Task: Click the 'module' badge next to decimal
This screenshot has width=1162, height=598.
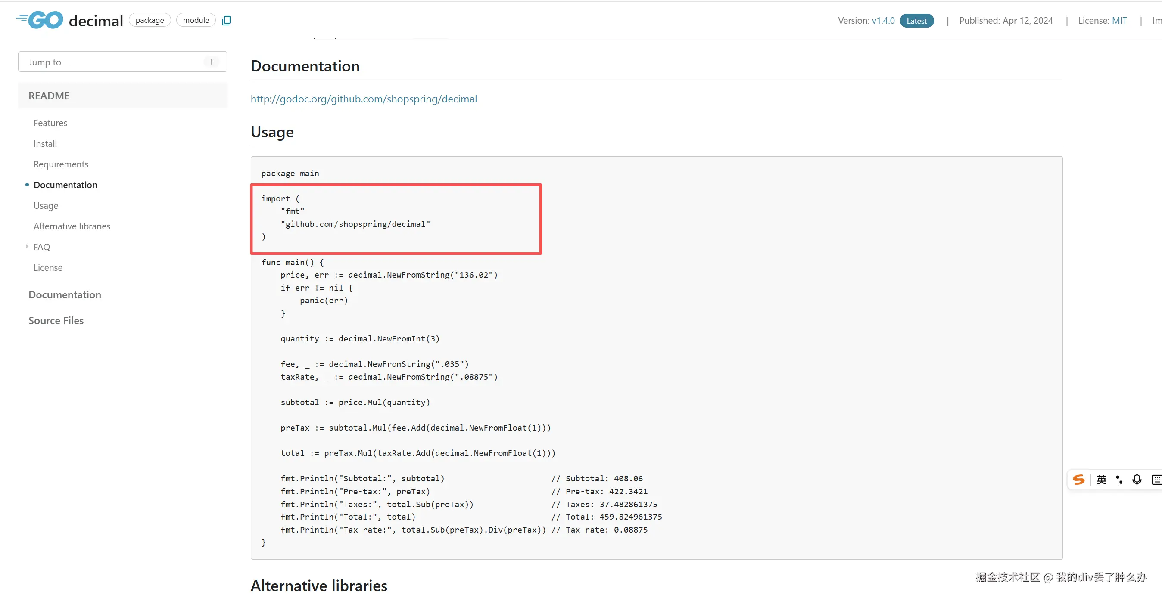Action: click(x=196, y=20)
